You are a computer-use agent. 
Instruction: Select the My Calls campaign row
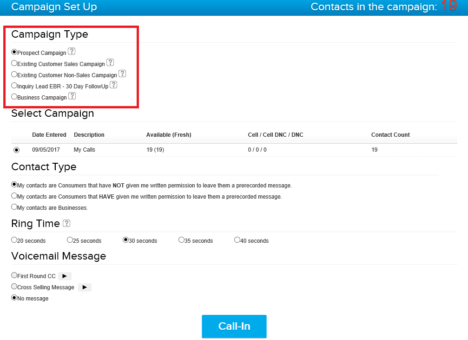pos(17,149)
